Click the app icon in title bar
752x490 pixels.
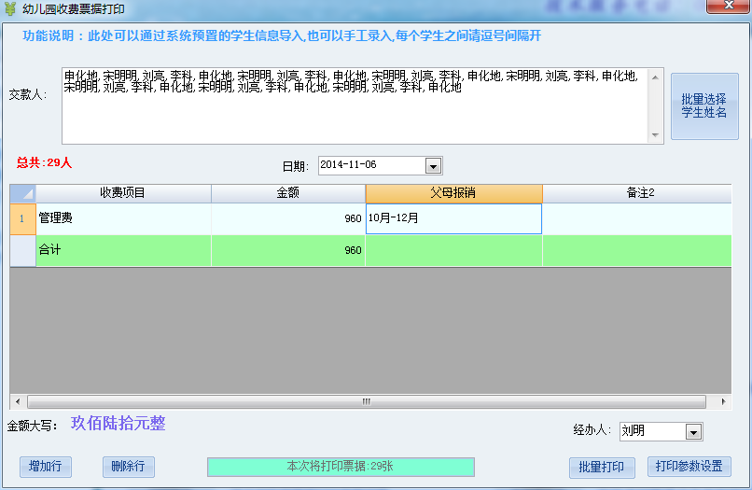pos(9,8)
